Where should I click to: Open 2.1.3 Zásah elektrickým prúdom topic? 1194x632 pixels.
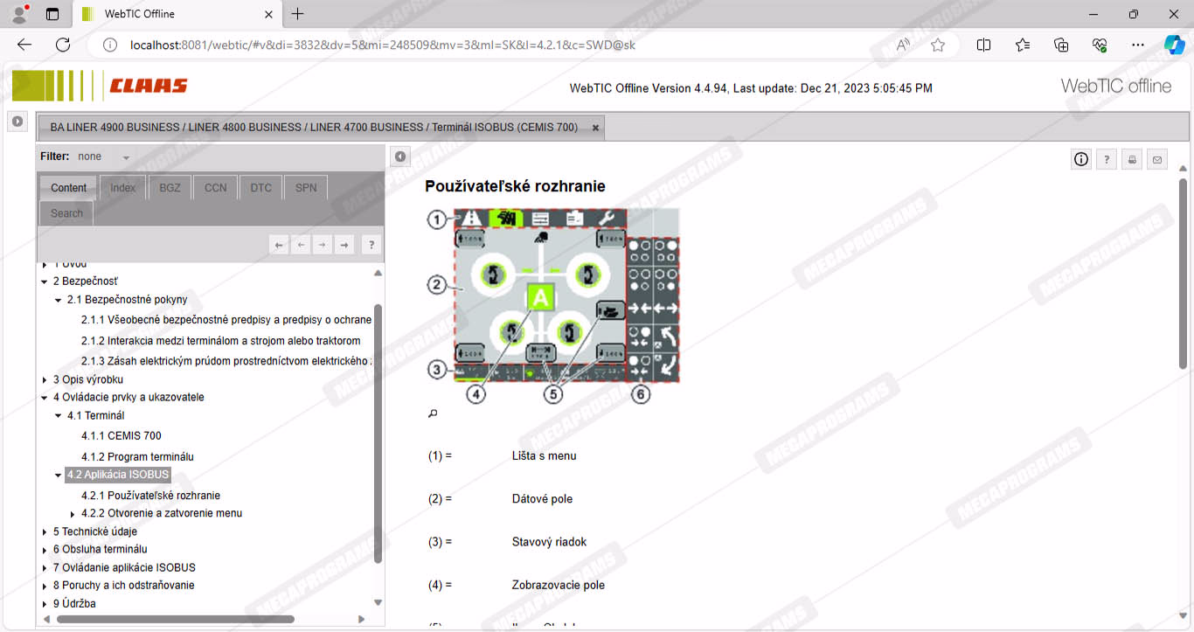226,361
